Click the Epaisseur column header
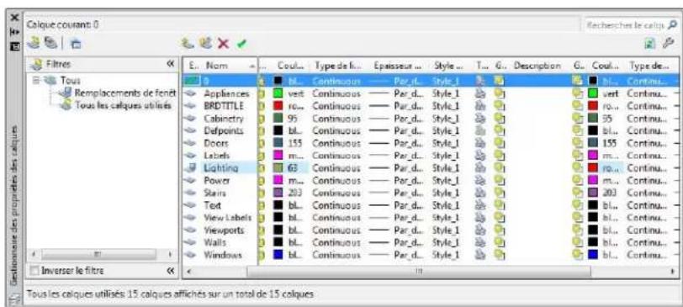The height and width of the screenshot is (307, 683). tap(398, 66)
